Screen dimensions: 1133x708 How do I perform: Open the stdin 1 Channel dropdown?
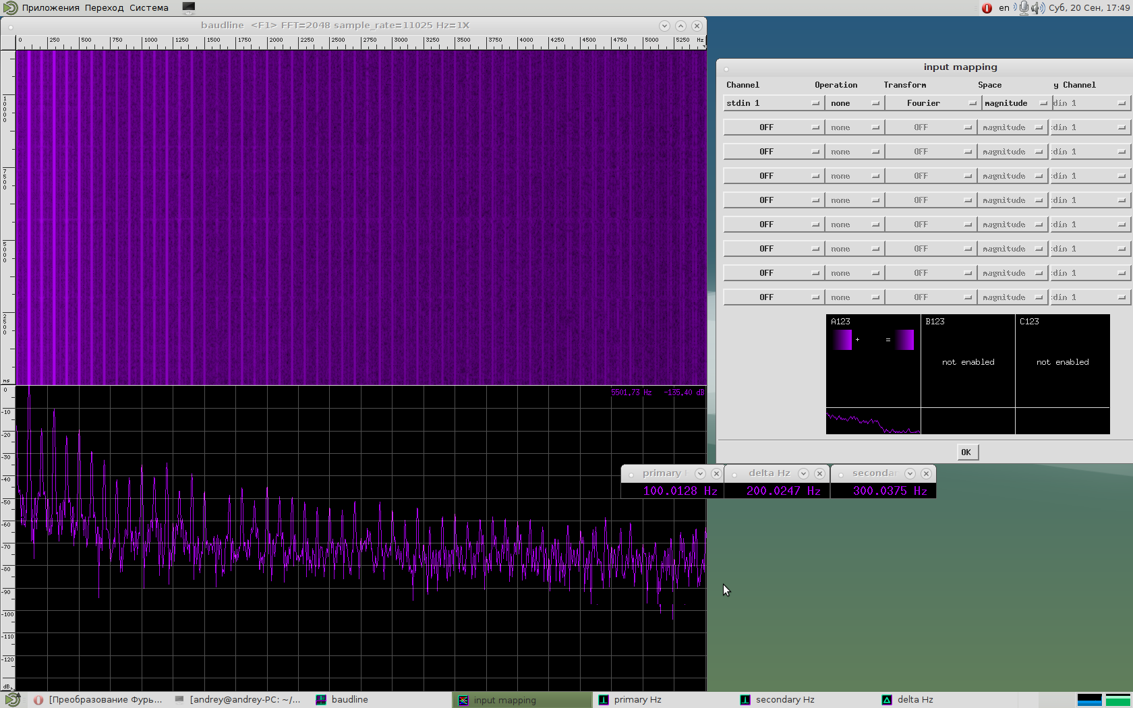773,103
